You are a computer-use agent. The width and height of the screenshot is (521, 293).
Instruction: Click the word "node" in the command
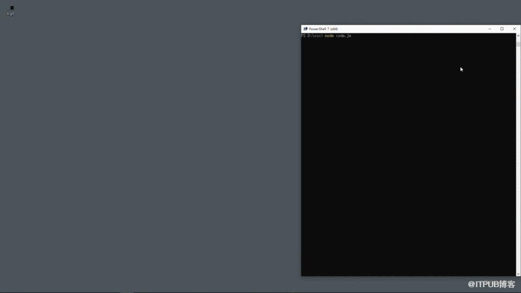[329, 36]
